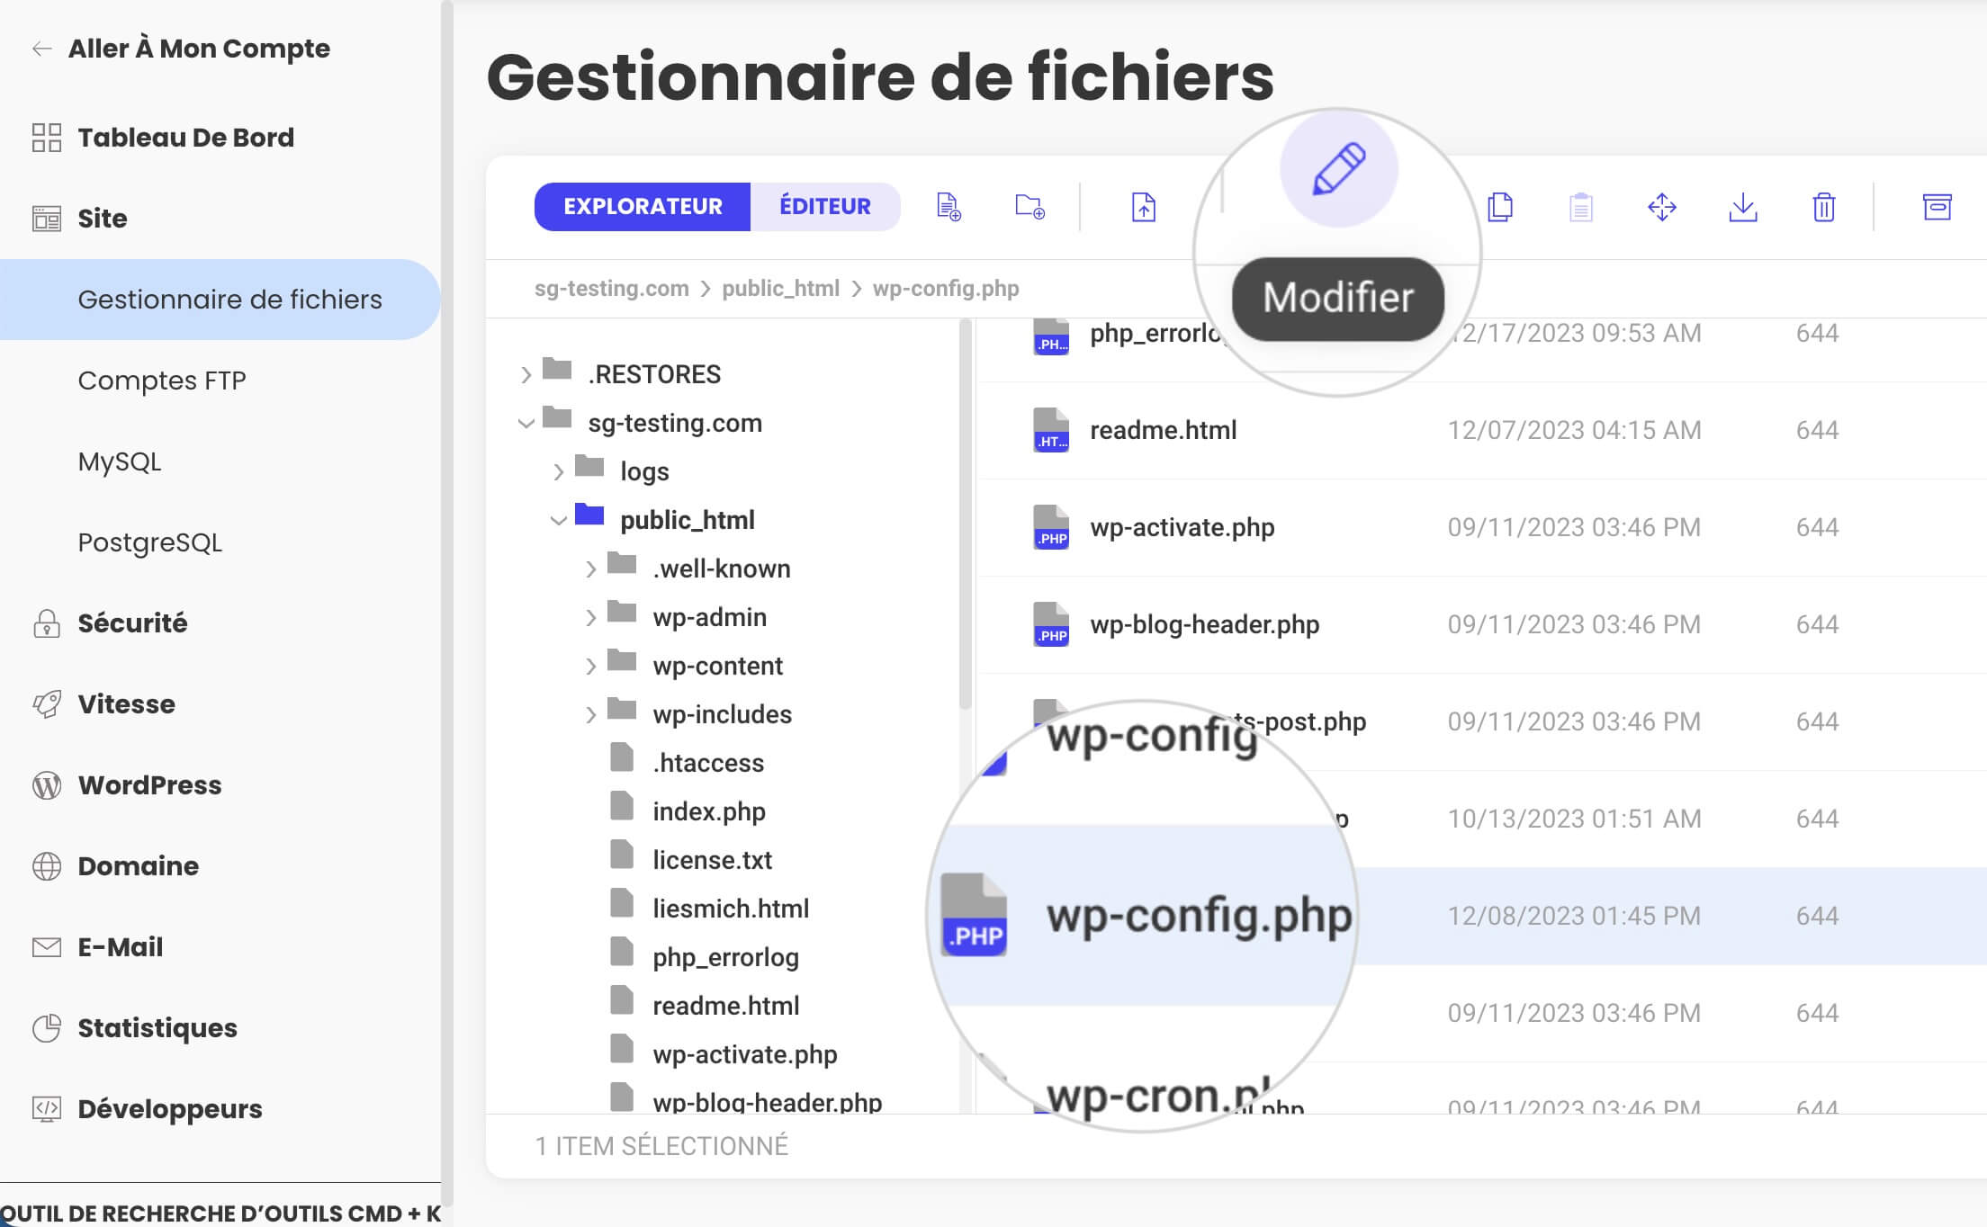Select .htaccess in the folder tree
This screenshot has width=1987, height=1227.
[708, 764]
